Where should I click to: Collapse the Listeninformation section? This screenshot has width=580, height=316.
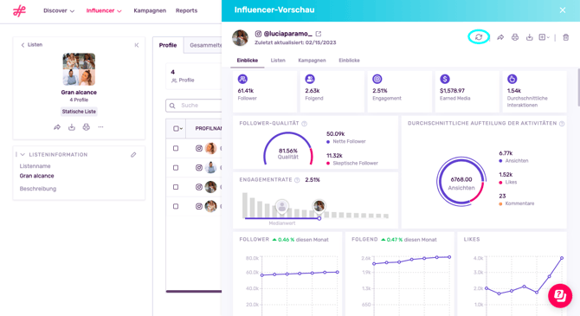tap(23, 155)
